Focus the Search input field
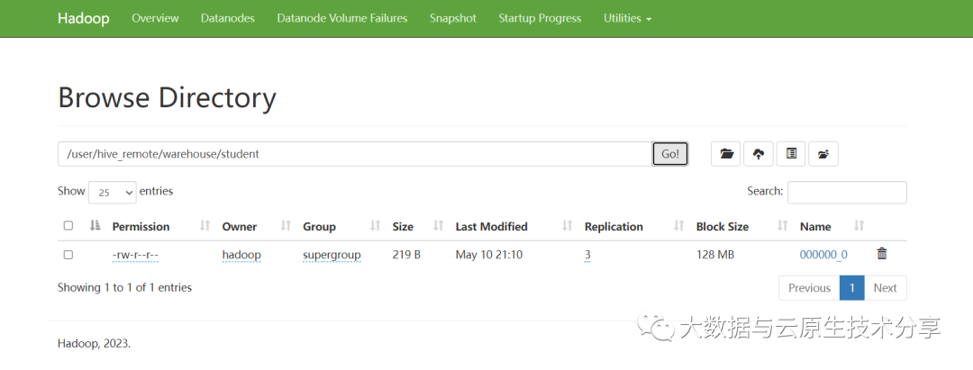This screenshot has height=370, width=973. tap(847, 192)
